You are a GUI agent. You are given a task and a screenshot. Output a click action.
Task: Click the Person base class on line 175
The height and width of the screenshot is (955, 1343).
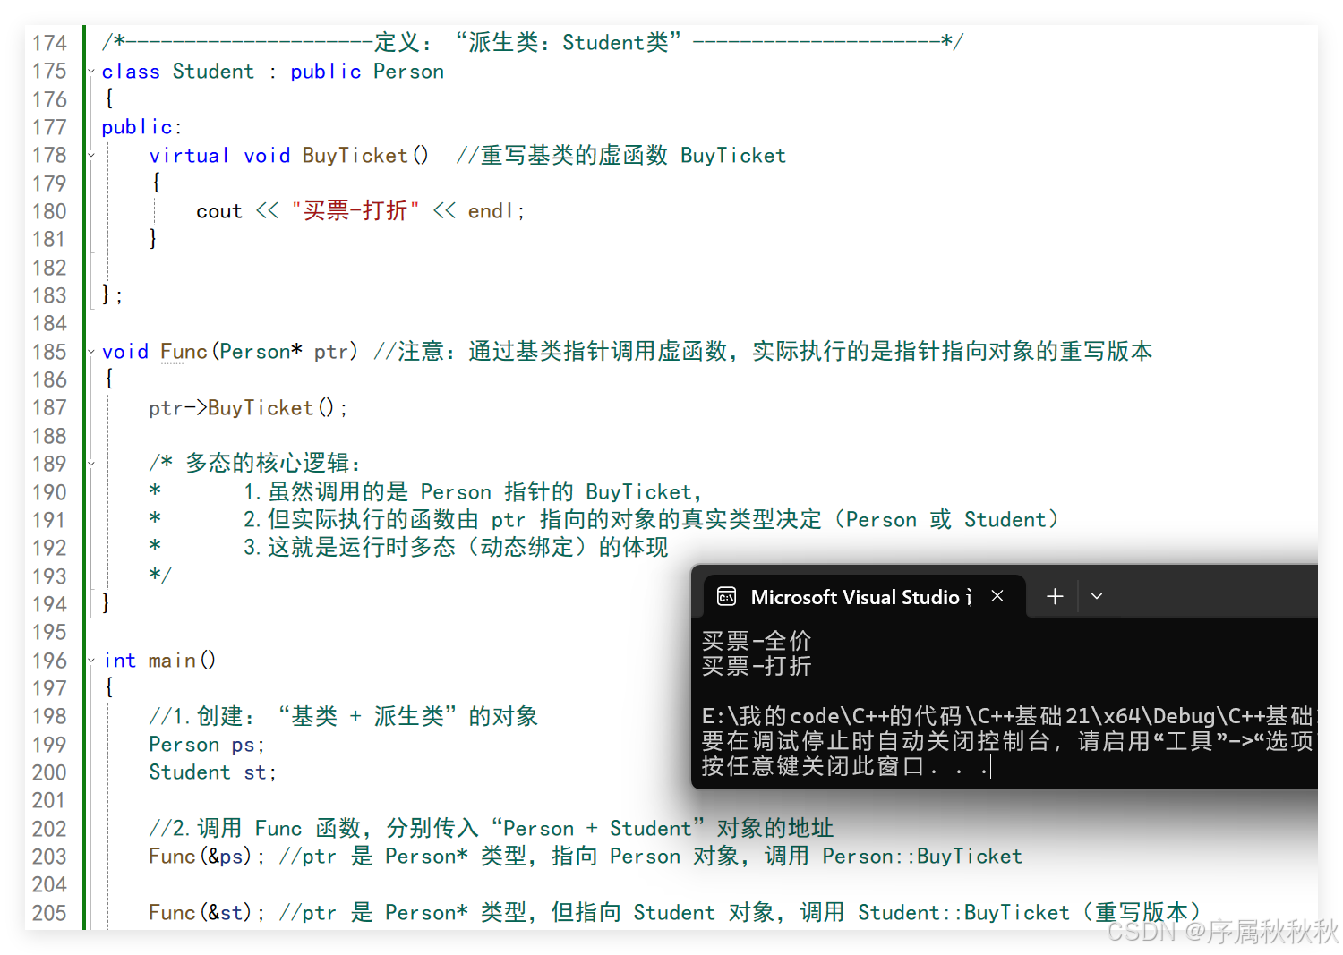[x=408, y=72]
